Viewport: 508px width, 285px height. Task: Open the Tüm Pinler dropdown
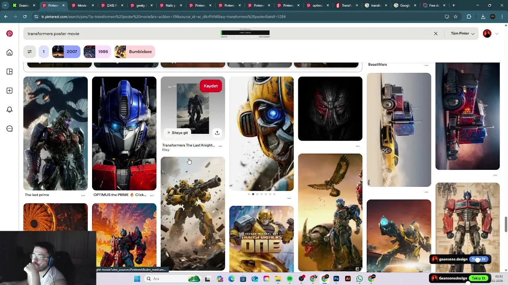pyautogui.click(x=462, y=34)
